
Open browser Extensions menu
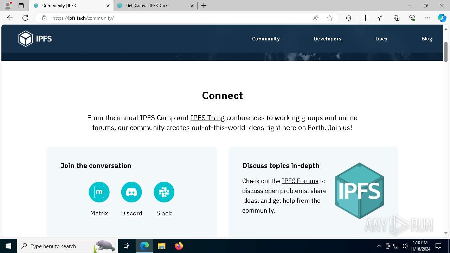tap(348, 18)
